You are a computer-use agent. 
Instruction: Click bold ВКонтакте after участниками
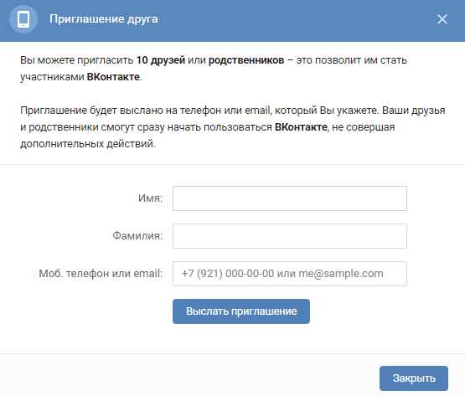pos(113,77)
